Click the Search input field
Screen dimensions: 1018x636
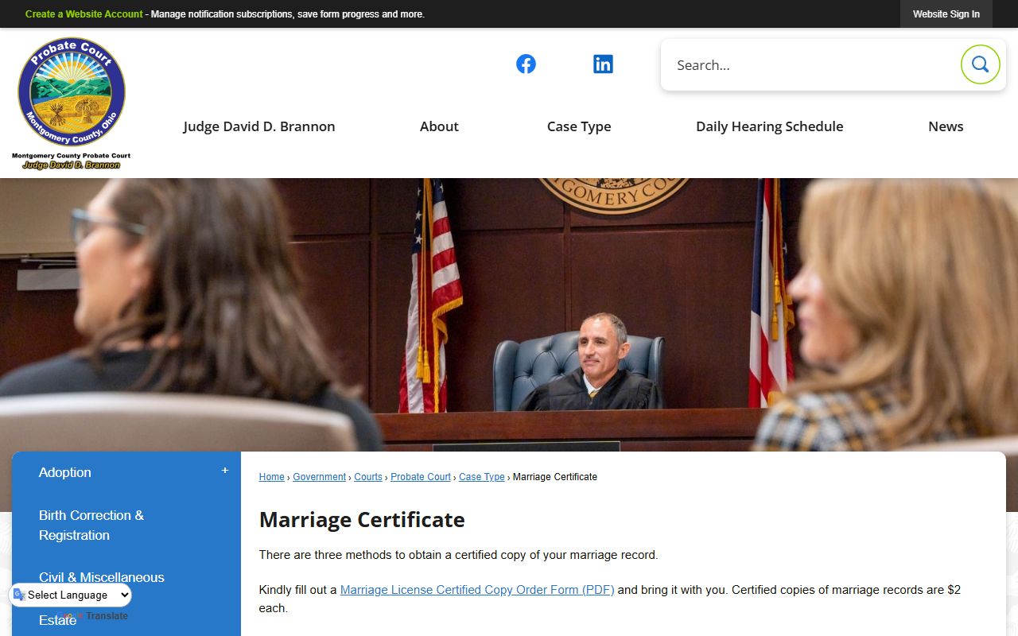pyautogui.click(x=811, y=65)
